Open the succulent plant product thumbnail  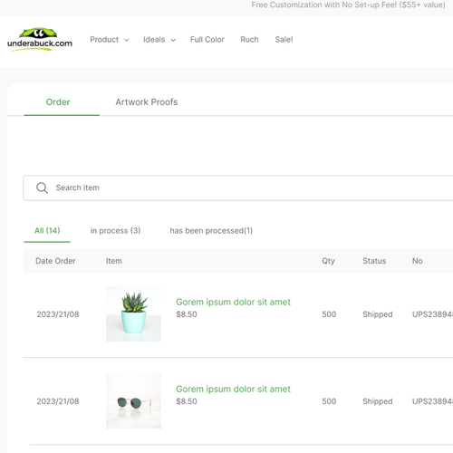click(133, 314)
